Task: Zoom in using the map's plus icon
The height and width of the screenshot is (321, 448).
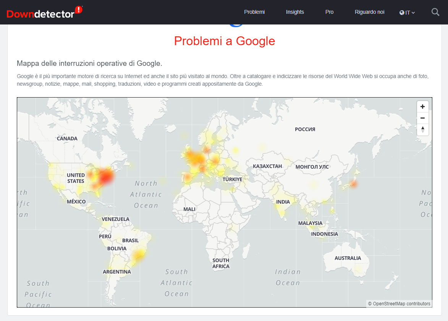Action: 422,106
